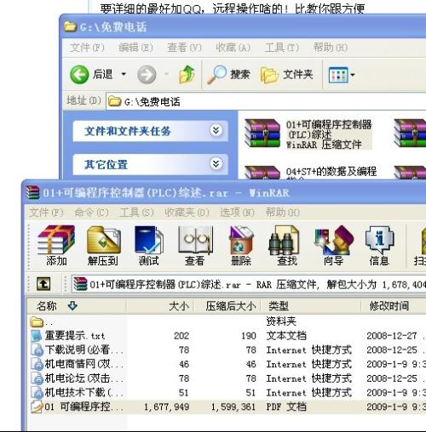Open the Explorer 文件(F) menu
The image size is (426, 432).
(x=87, y=48)
